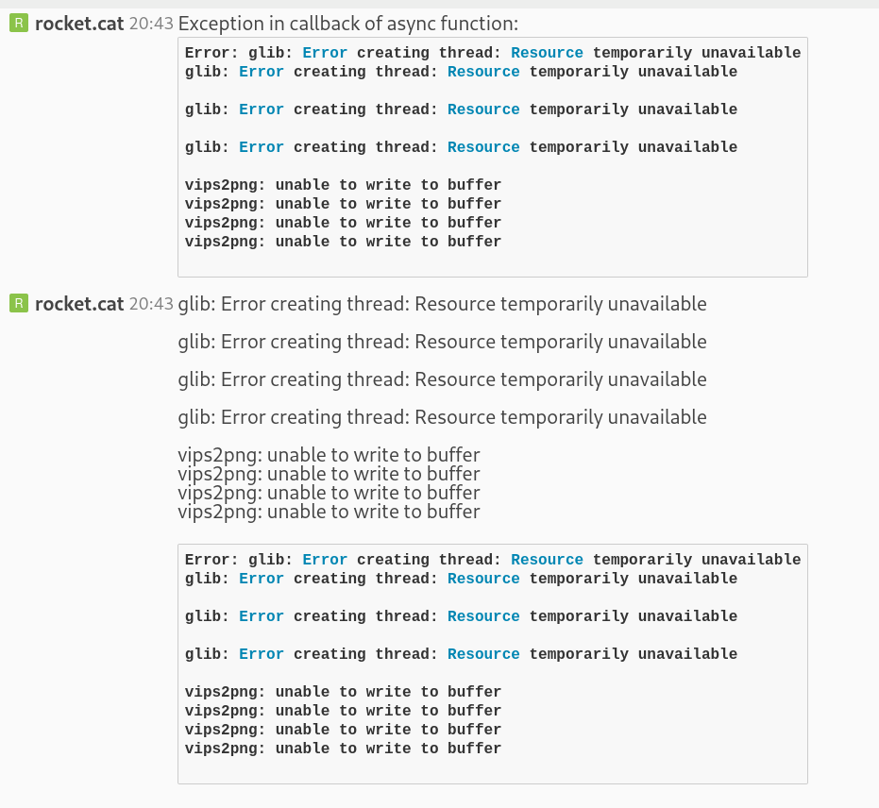Click the last vips2png unable to write line
Image resolution: width=879 pixels, height=808 pixels.
(x=329, y=512)
